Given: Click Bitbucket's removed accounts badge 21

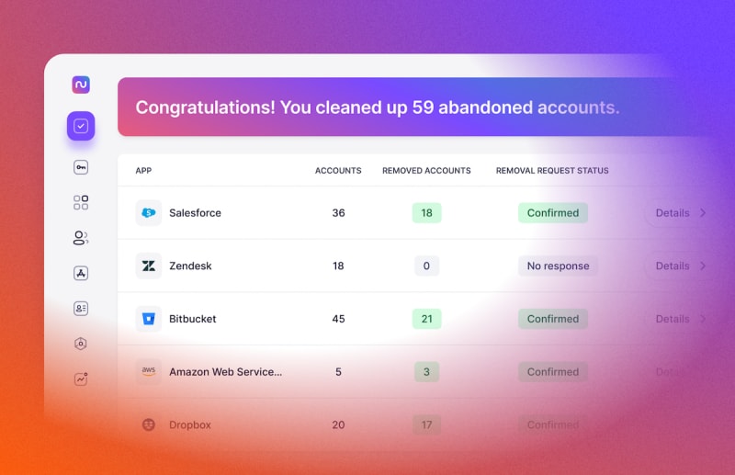Looking at the screenshot, I should (426, 319).
